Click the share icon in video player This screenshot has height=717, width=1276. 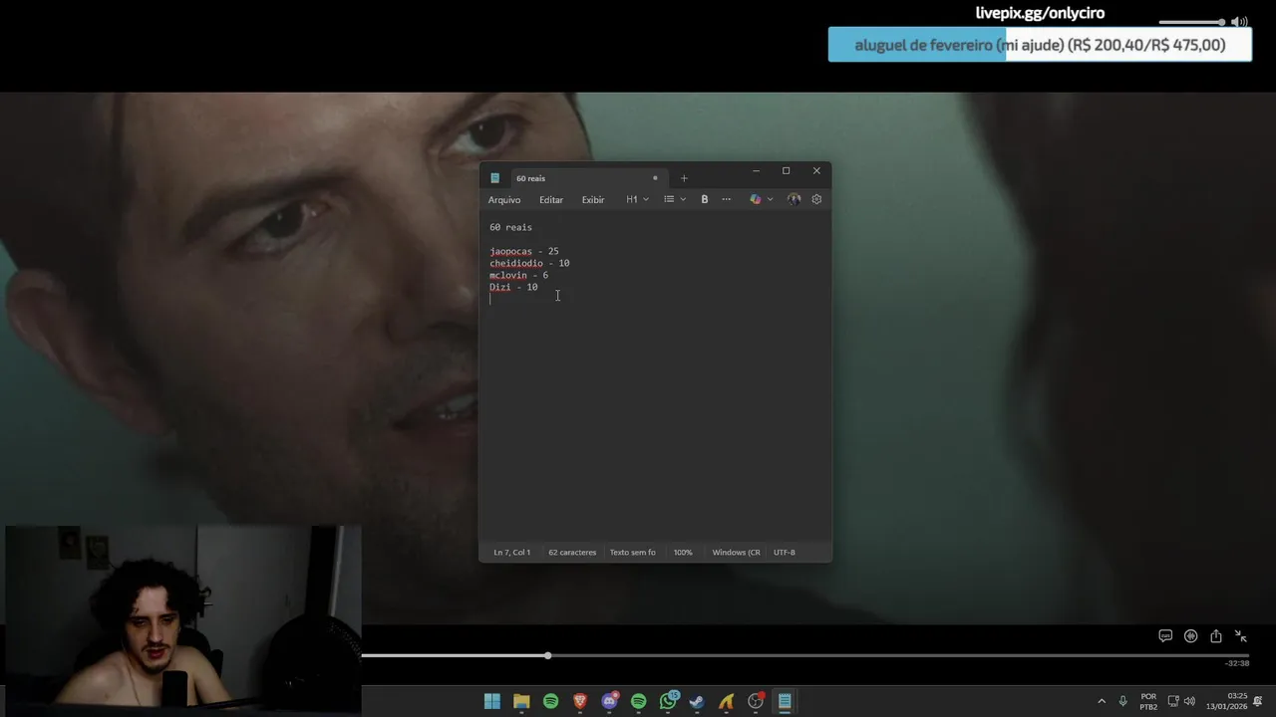(1216, 636)
